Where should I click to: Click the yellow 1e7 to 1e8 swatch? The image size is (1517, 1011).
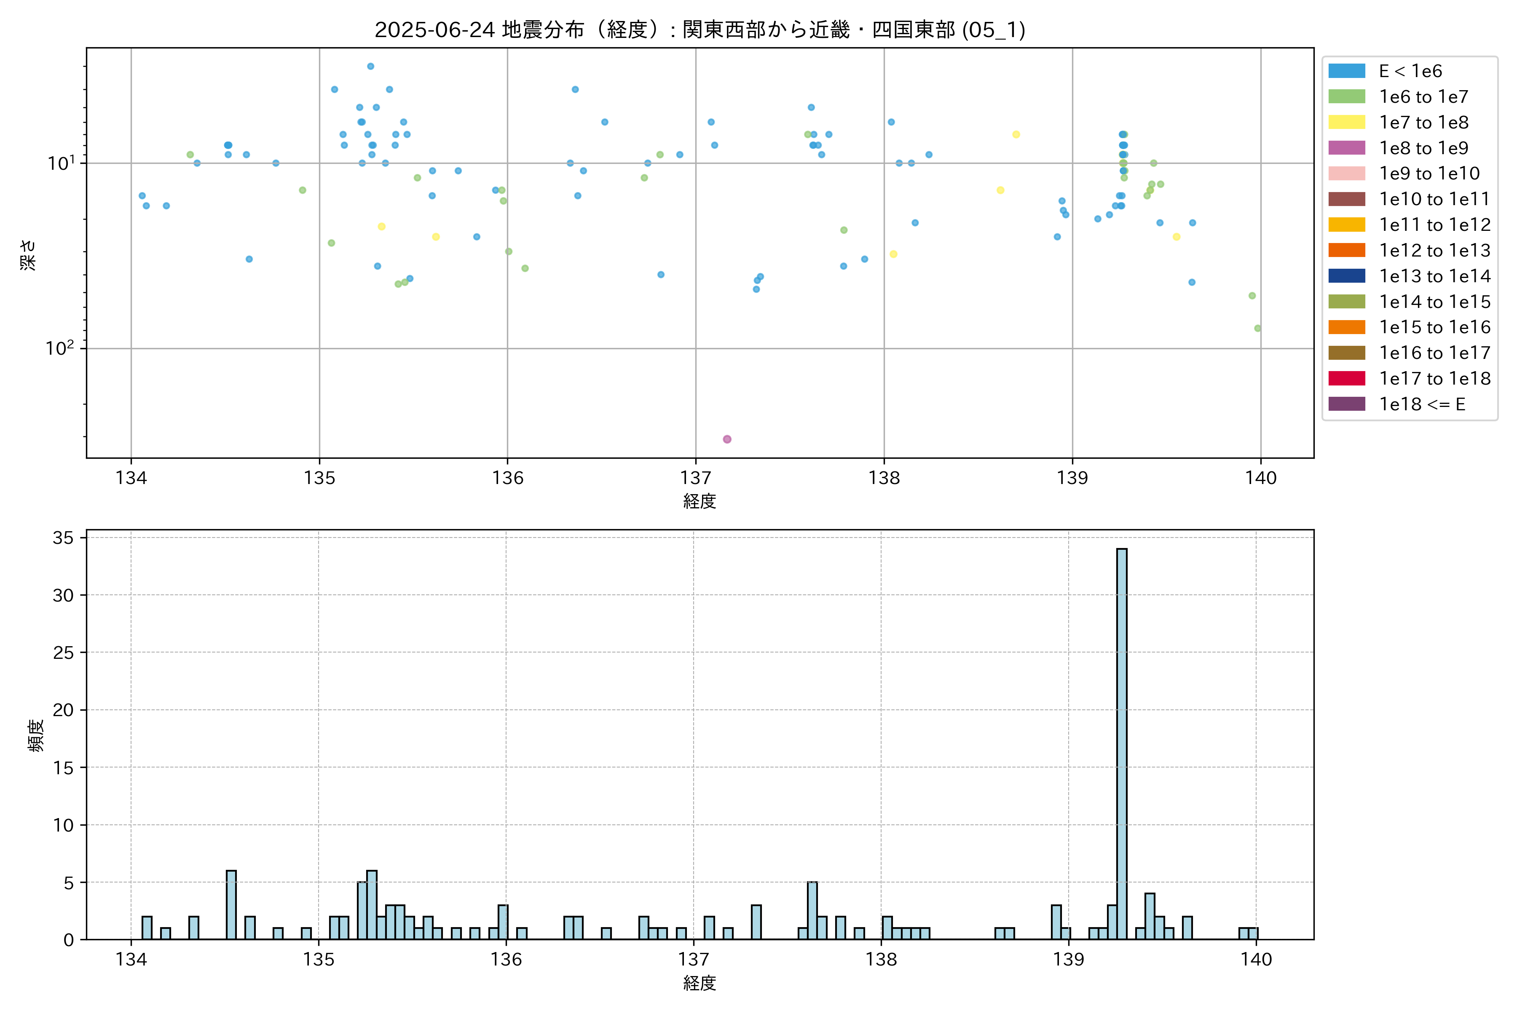tap(1346, 123)
